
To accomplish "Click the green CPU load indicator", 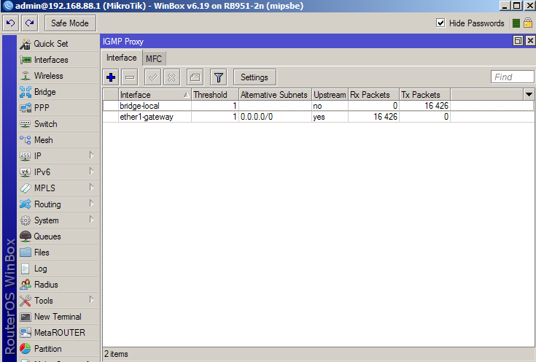I will click(516, 23).
